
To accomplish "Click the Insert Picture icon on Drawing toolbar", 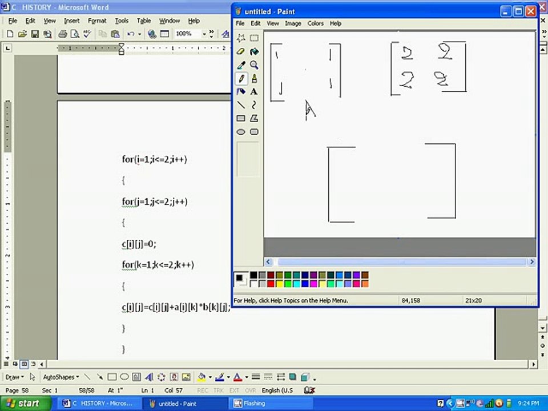I will (x=186, y=377).
